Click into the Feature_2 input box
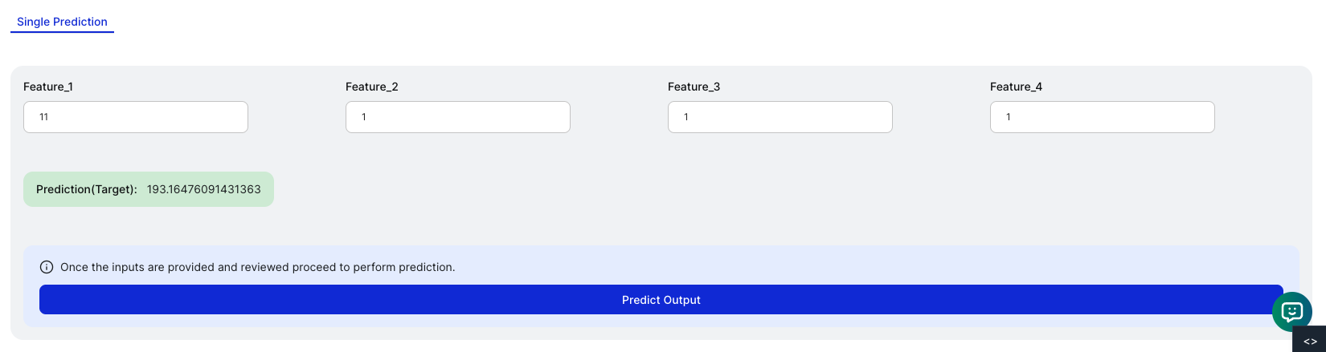 (458, 117)
